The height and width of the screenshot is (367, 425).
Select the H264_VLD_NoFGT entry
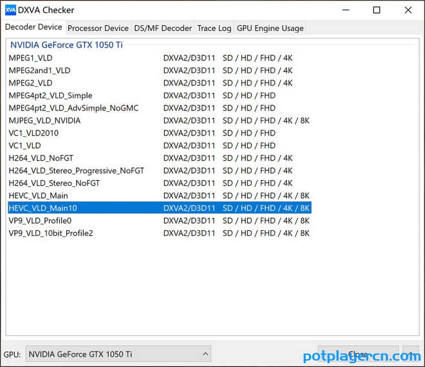point(160,158)
